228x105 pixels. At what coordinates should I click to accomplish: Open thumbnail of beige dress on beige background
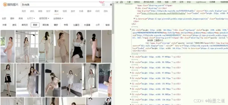pyautogui.click(x=62, y=46)
